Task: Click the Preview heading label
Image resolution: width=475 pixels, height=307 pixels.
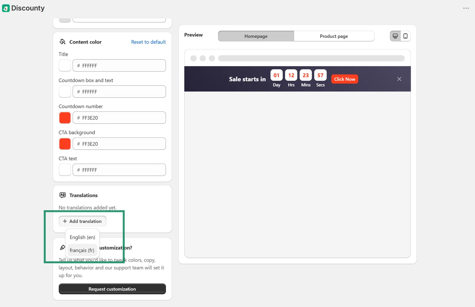Action: tap(194, 35)
